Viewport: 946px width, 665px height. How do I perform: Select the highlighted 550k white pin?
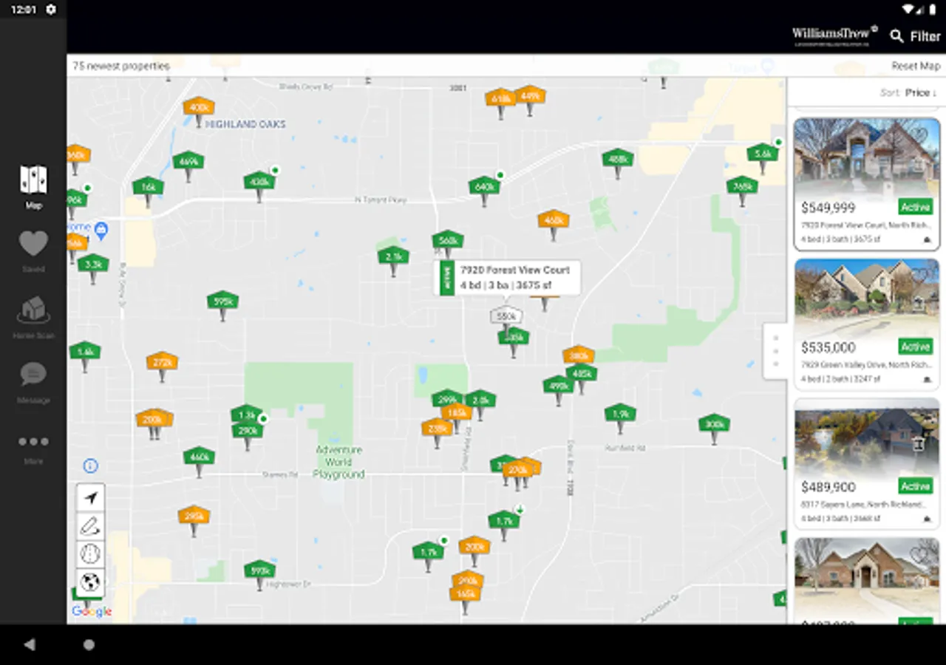point(506,316)
